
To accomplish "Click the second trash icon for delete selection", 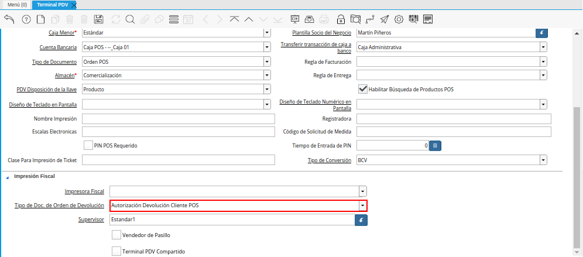I will point(84,19).
